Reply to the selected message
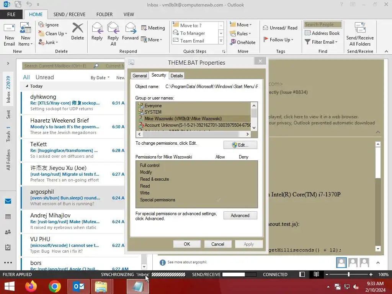 tap(97, 31)
